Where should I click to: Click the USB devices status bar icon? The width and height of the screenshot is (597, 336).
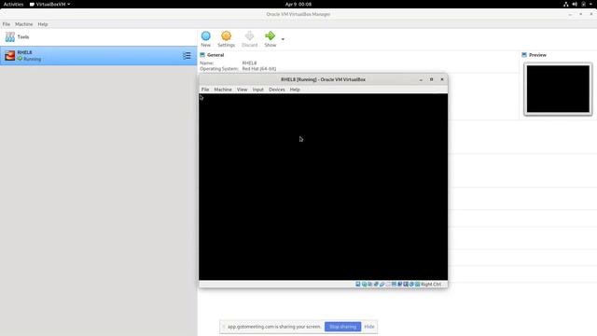[x=382, y=284]
